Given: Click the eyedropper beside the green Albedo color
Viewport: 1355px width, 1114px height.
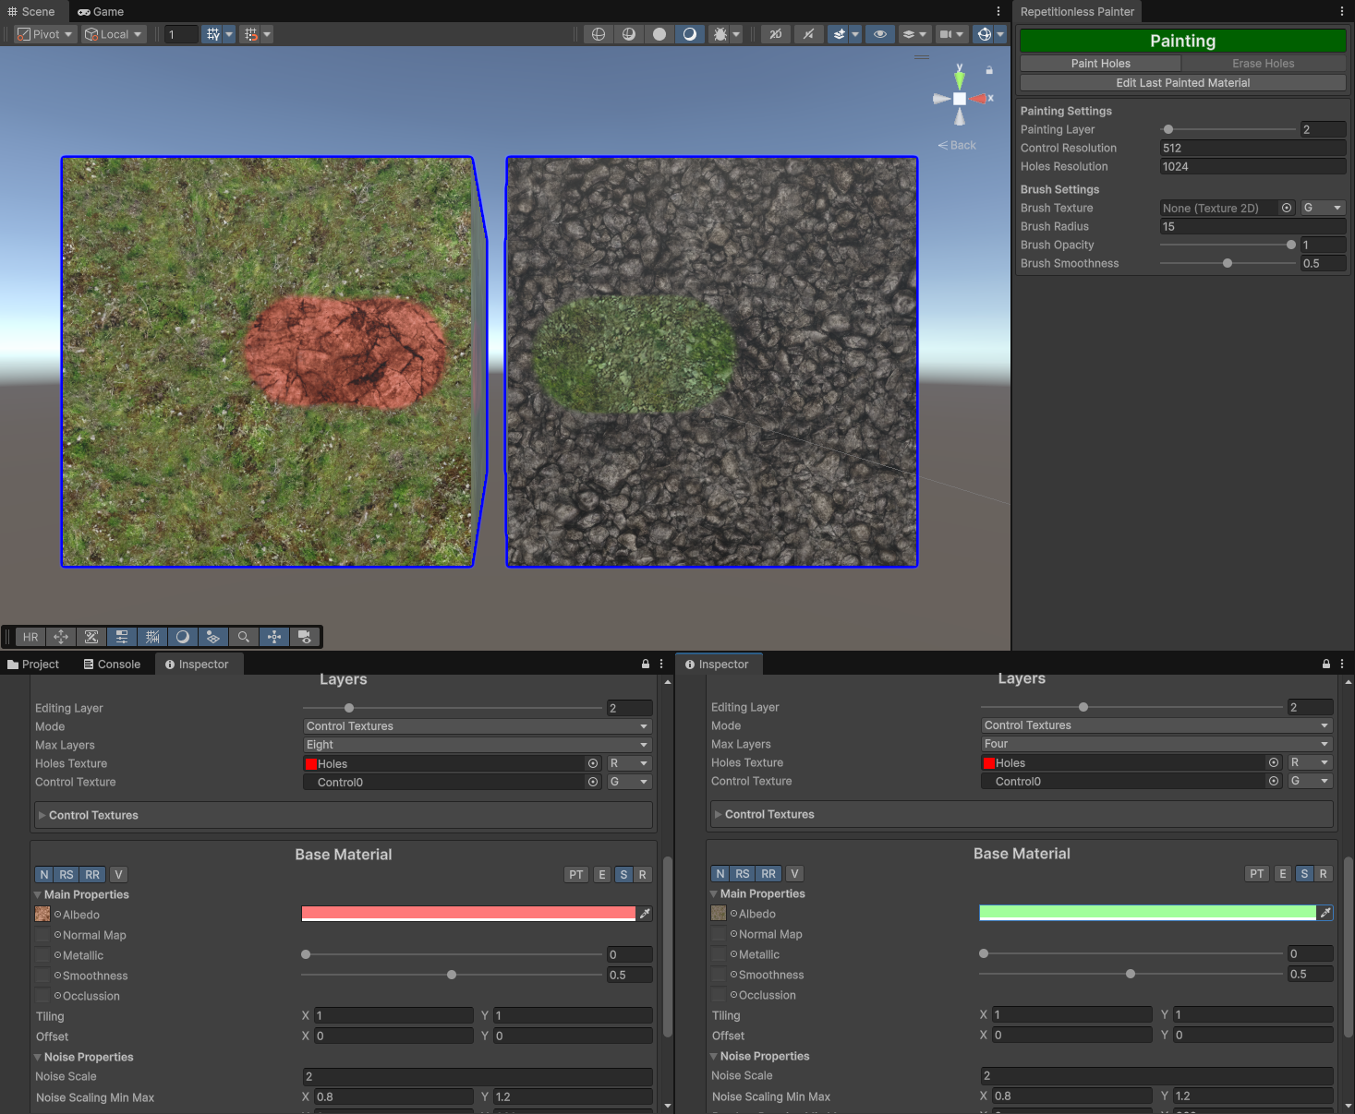Looking at the screenshot, I should pyautogui.click(x=1325, y=913).
